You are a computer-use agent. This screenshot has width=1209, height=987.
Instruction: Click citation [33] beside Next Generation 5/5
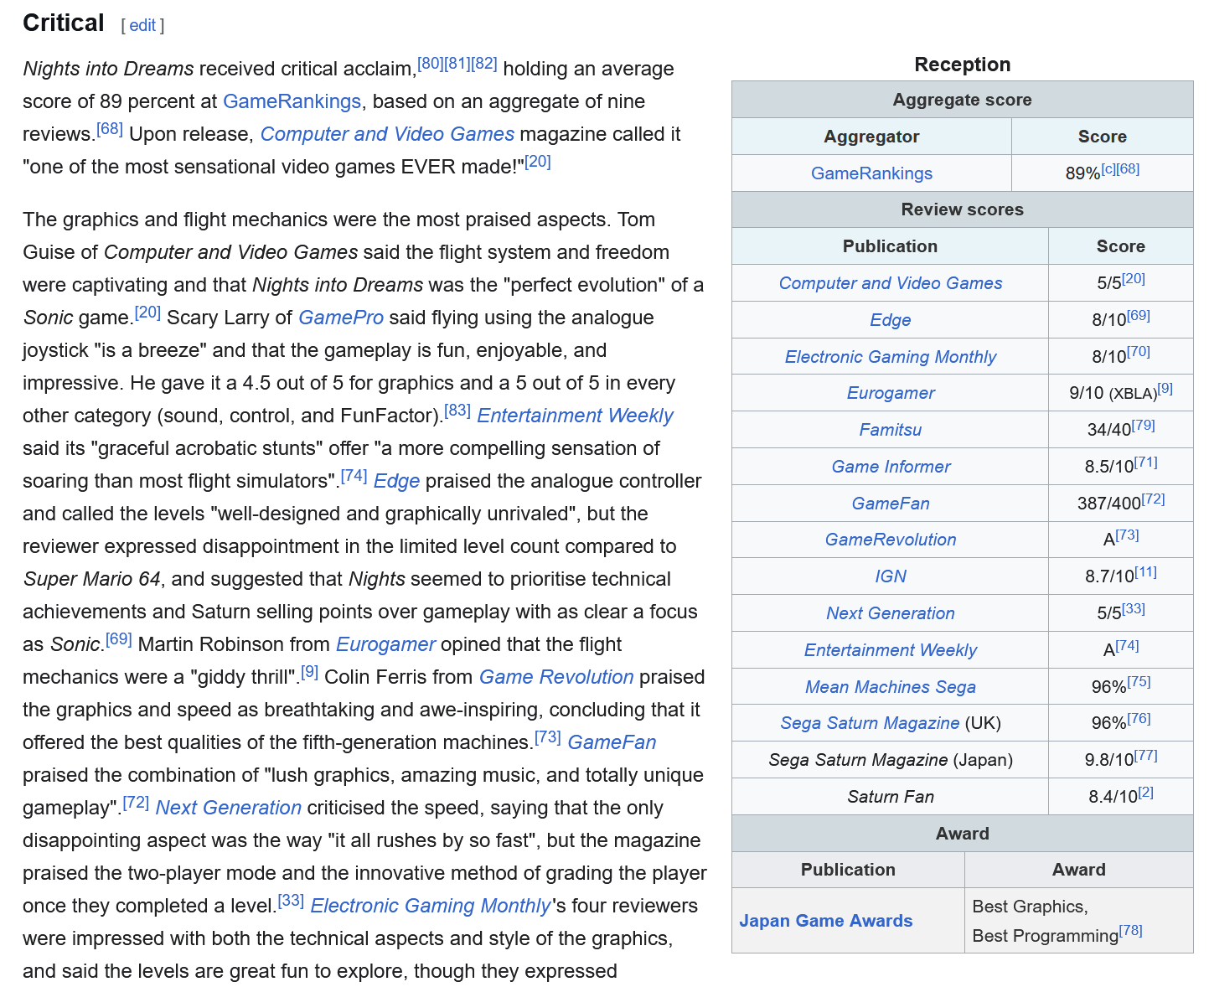click(x=1134, y=609)
